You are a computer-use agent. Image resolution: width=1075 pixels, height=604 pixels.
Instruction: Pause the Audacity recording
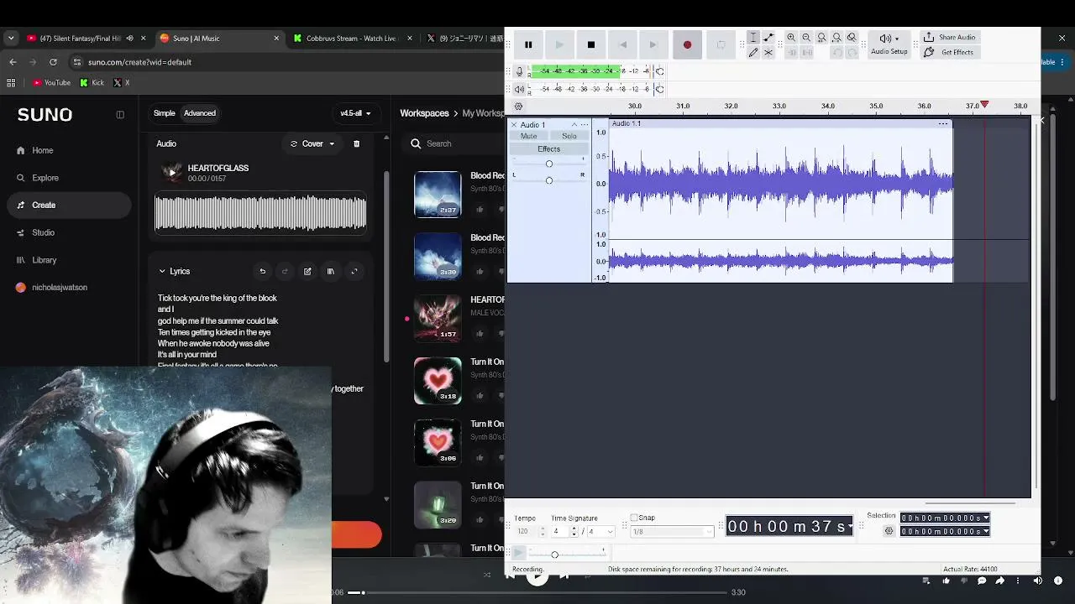pos(528,44)
